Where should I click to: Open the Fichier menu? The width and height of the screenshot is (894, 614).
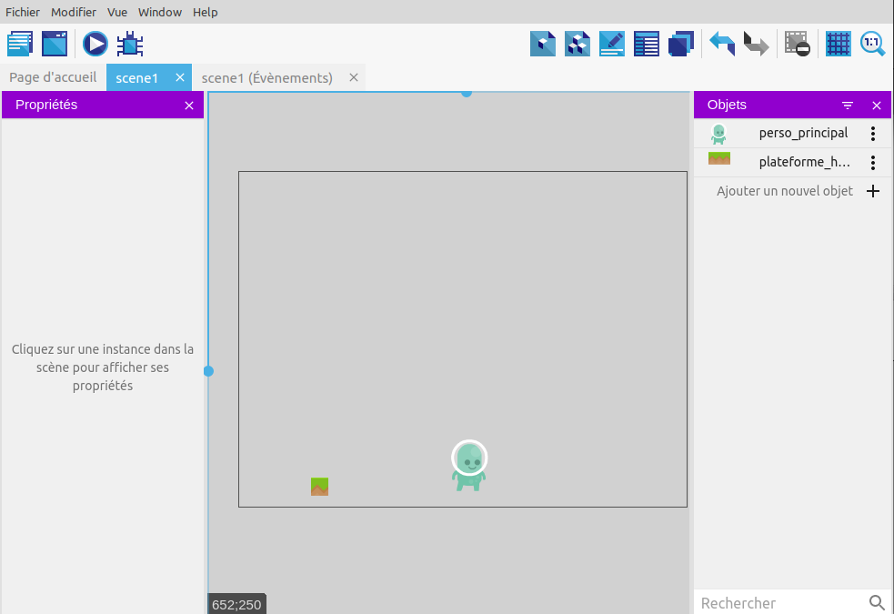click(23, 12)
